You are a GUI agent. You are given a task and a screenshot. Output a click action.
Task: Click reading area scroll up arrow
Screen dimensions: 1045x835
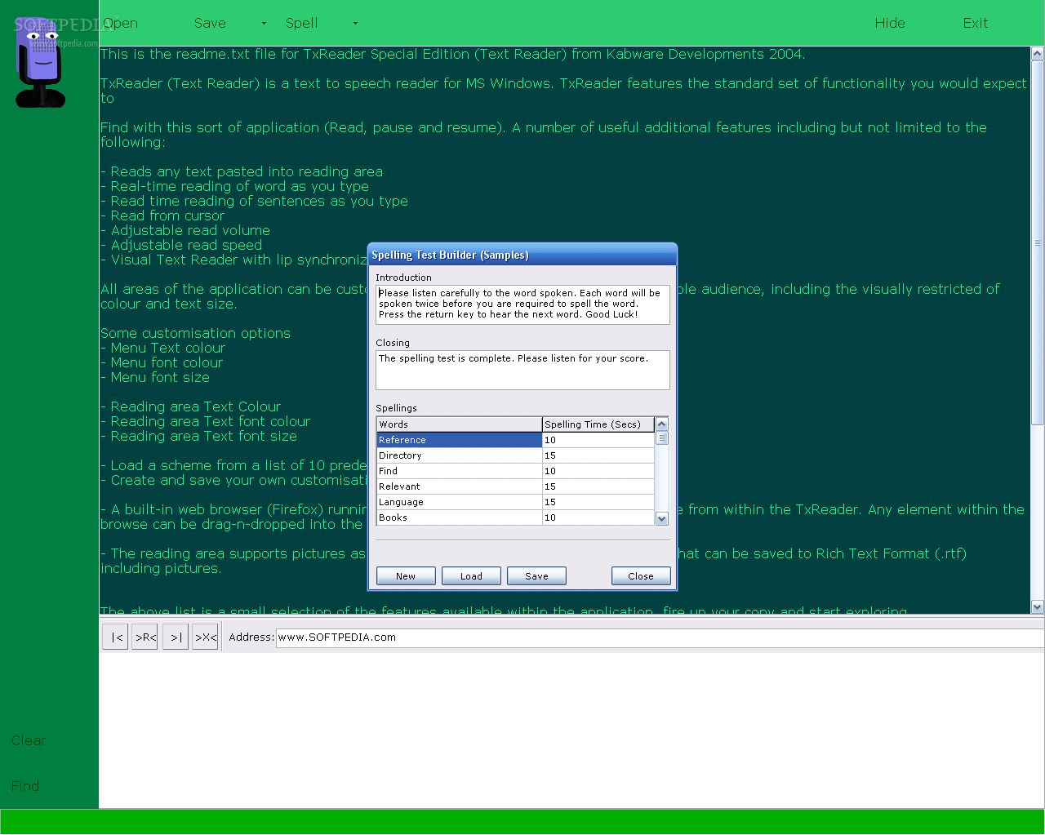pyautogui.click(x=1038, y=54)
